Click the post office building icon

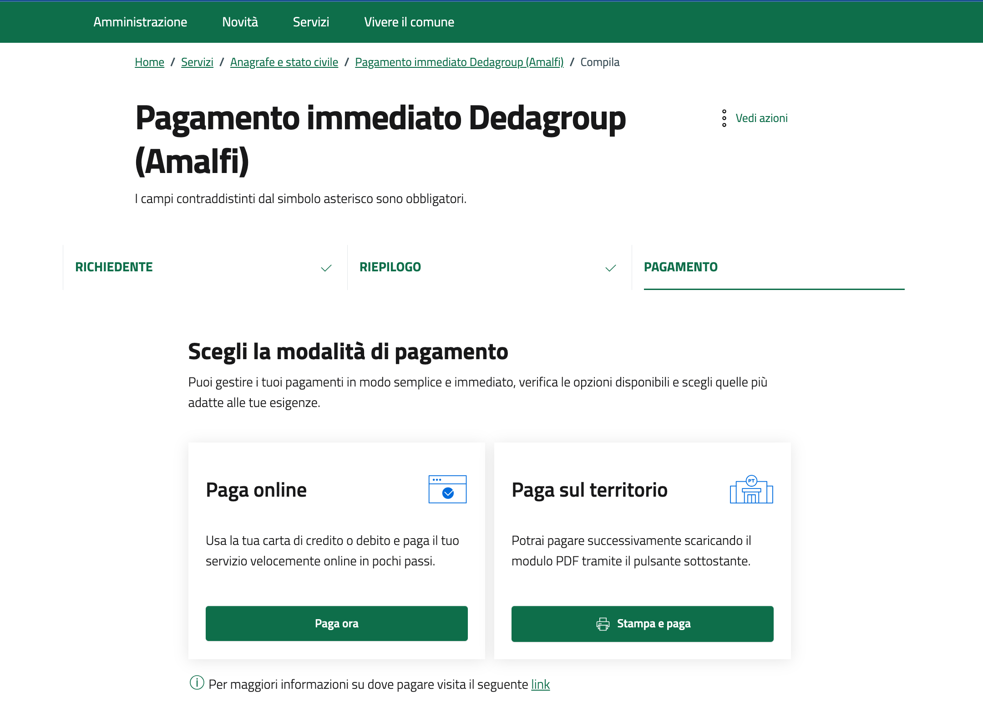pyautogui.click(x=751, y=489)
